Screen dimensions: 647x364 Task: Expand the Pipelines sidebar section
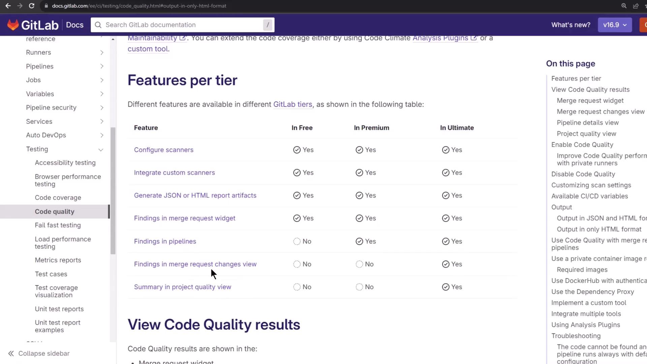point(101,66)
